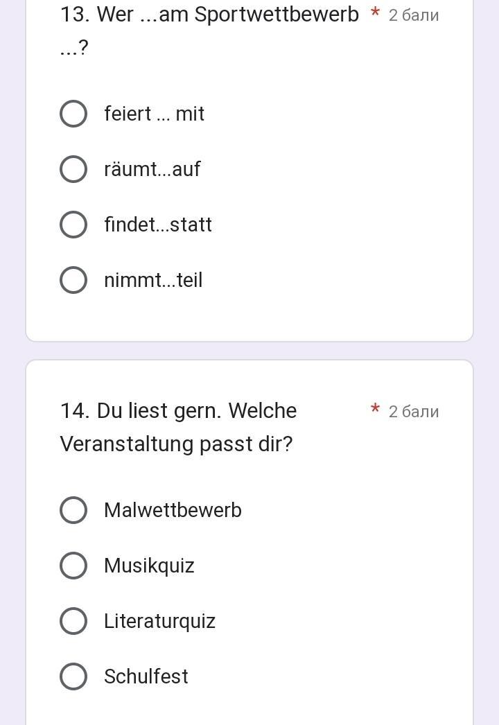Viewport: 499px width, 725px height.
Task: Pick the 'findet...statt' radio button
Action: pos(73,225)
